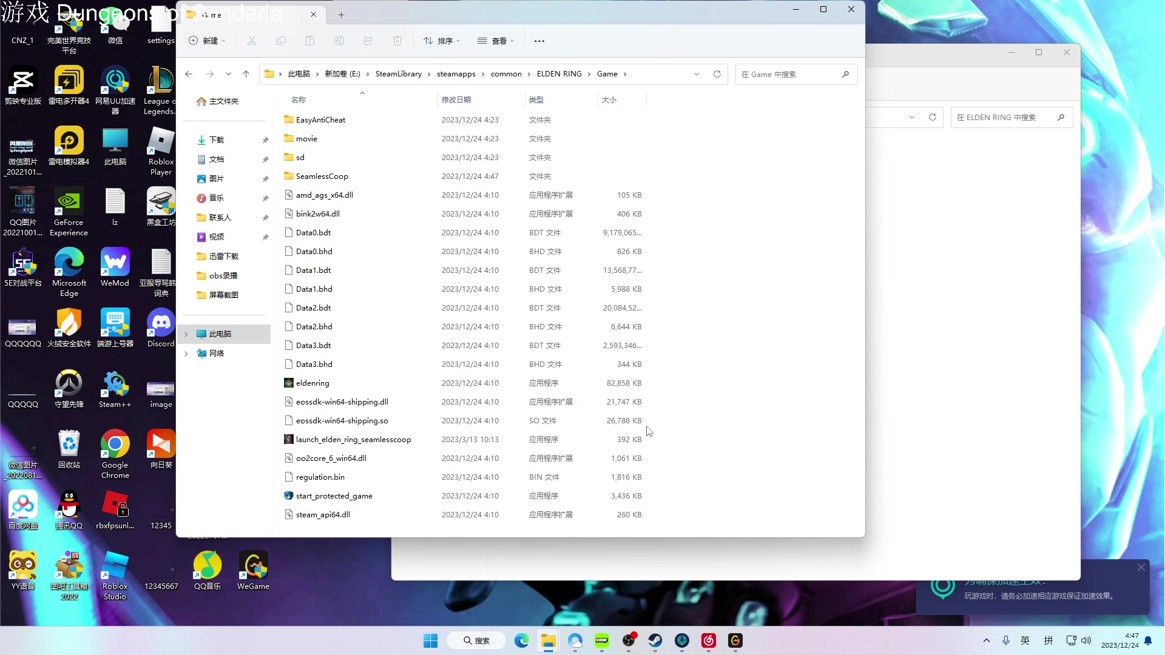The width and height of the screenshot is (1165, 655).
Task: Expand 网络 tree node in sidebar
Action: pos(186,354)
